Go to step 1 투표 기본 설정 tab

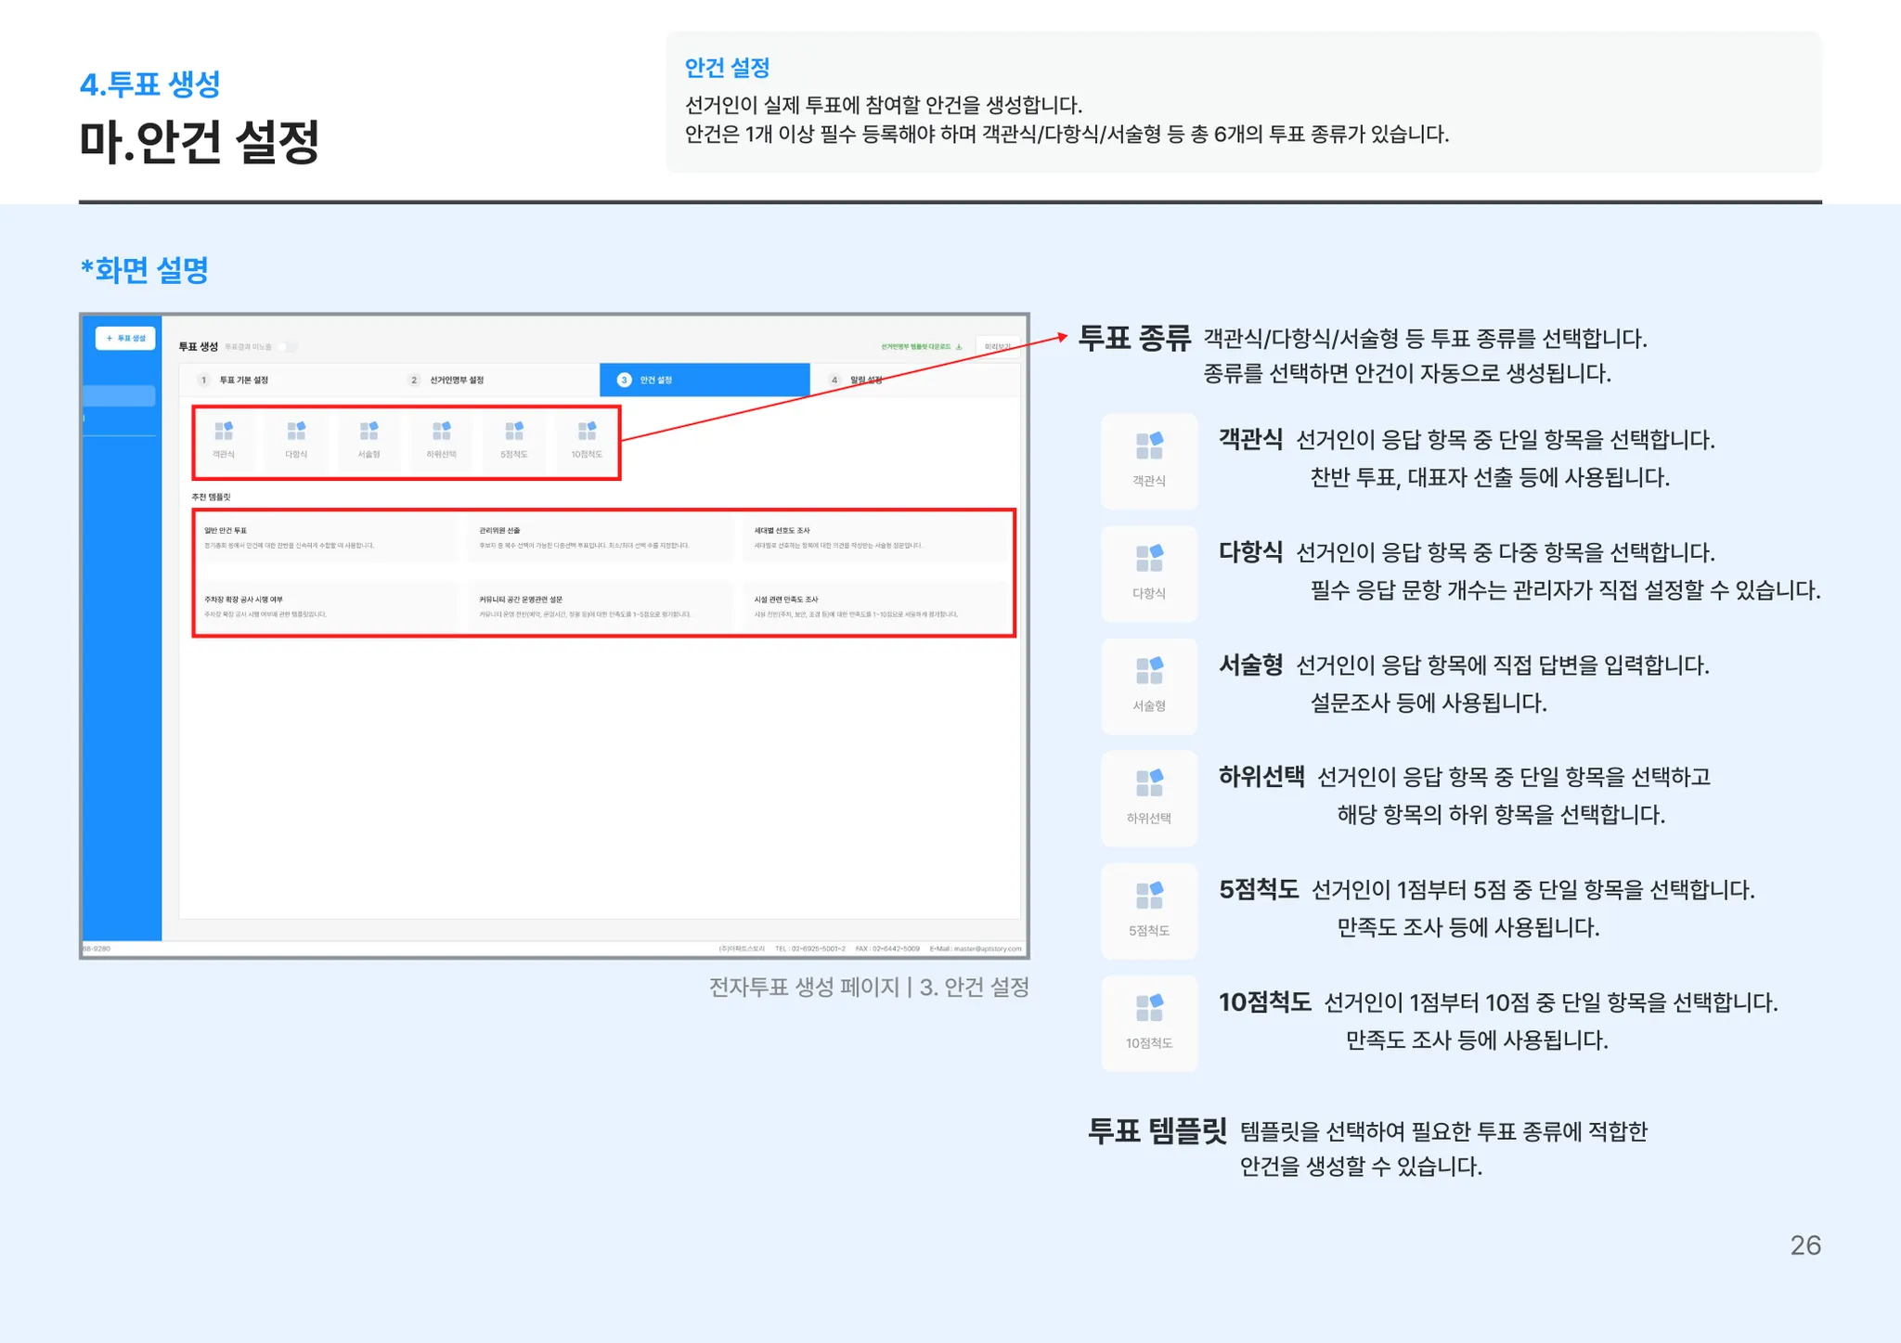click(x=243, y=380)
